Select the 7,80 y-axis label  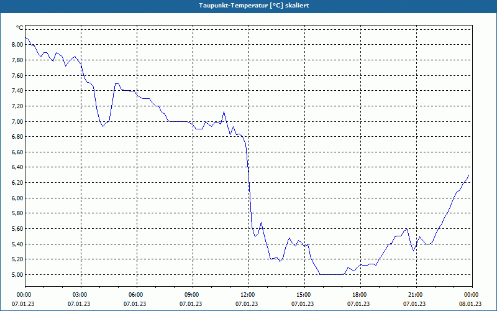pos(17,60)
